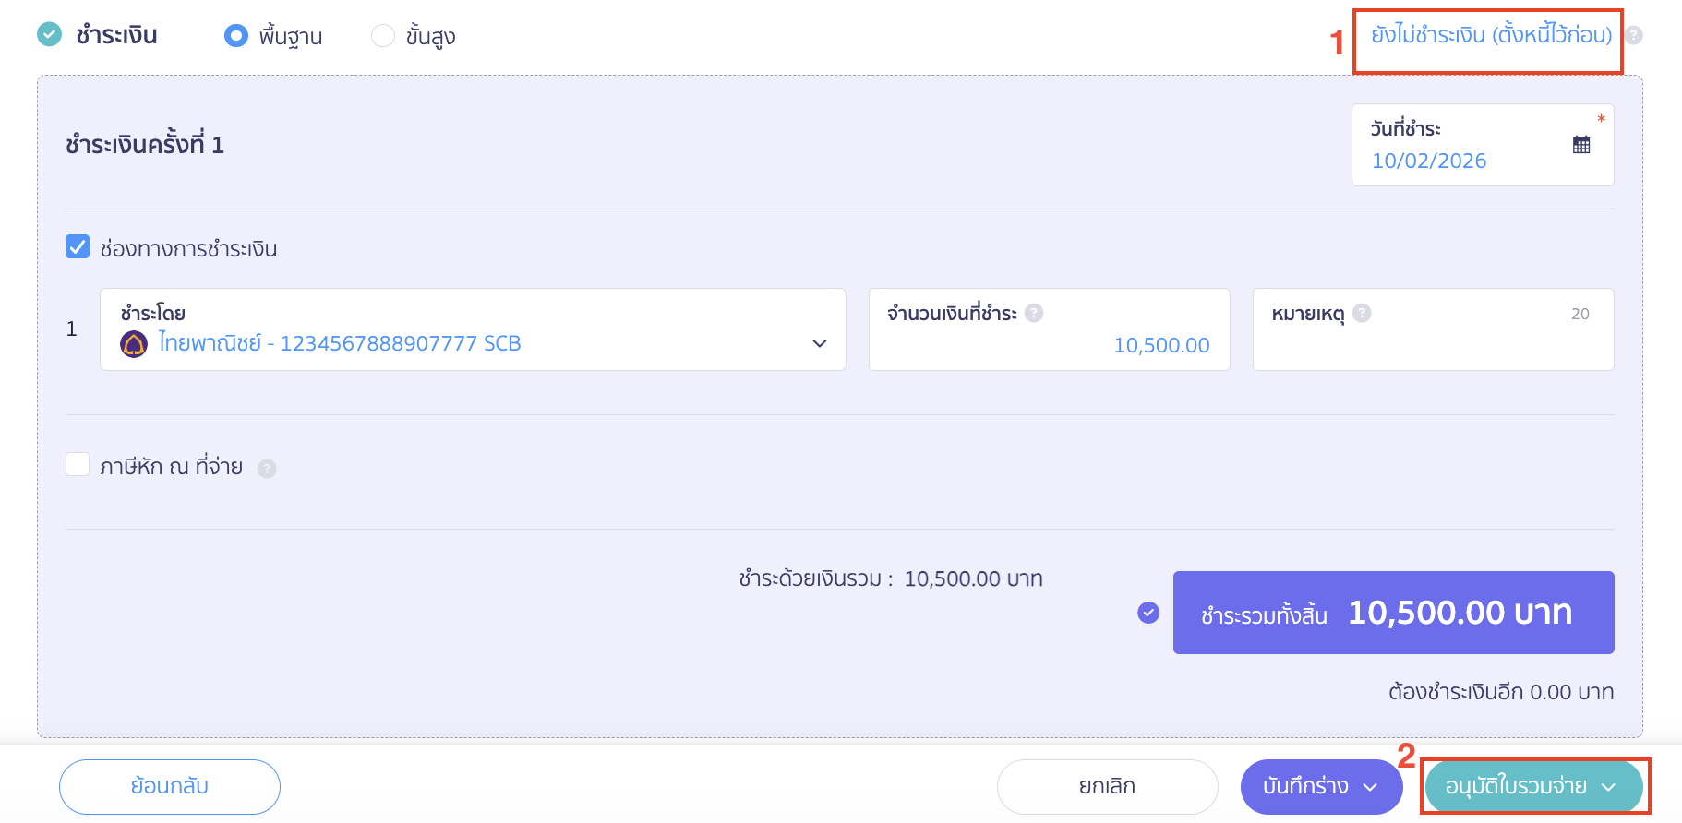Click ยังไม่ชำระเงิน (ตั้งหนี้ไว้ก่อน) link
Screen dimensions: 1682x823
tap(1488, 36)
